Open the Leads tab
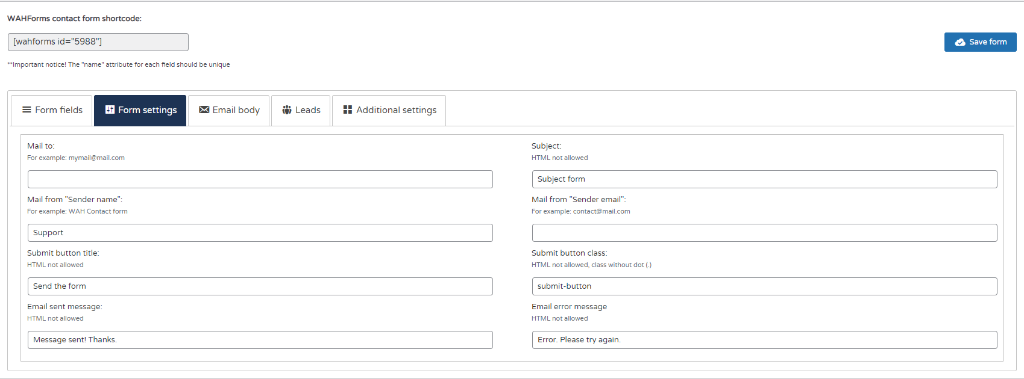1024x379 pixels. coord(301,110)
